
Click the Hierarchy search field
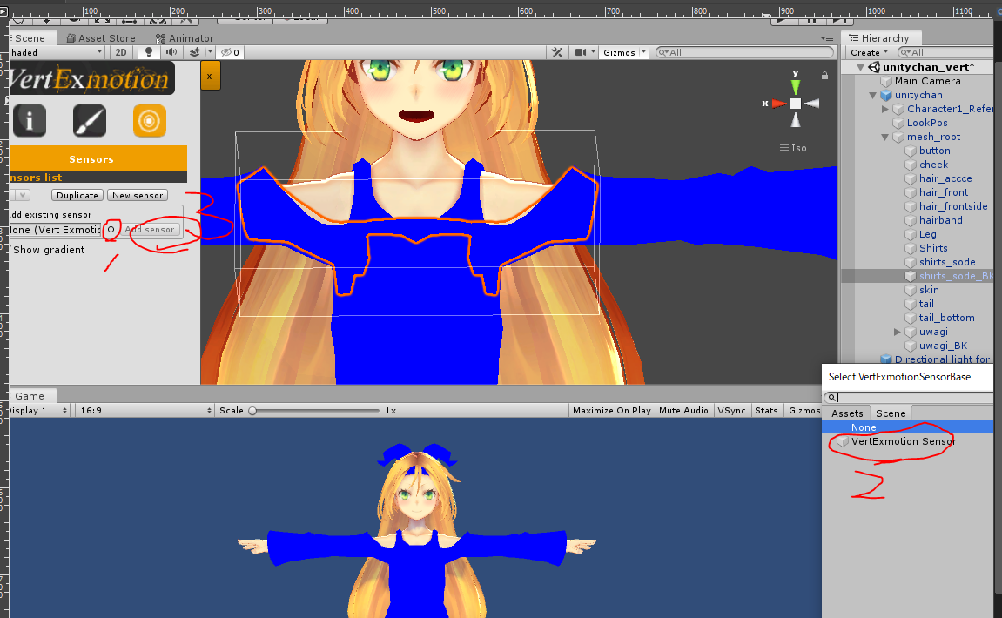click(945, 52)
